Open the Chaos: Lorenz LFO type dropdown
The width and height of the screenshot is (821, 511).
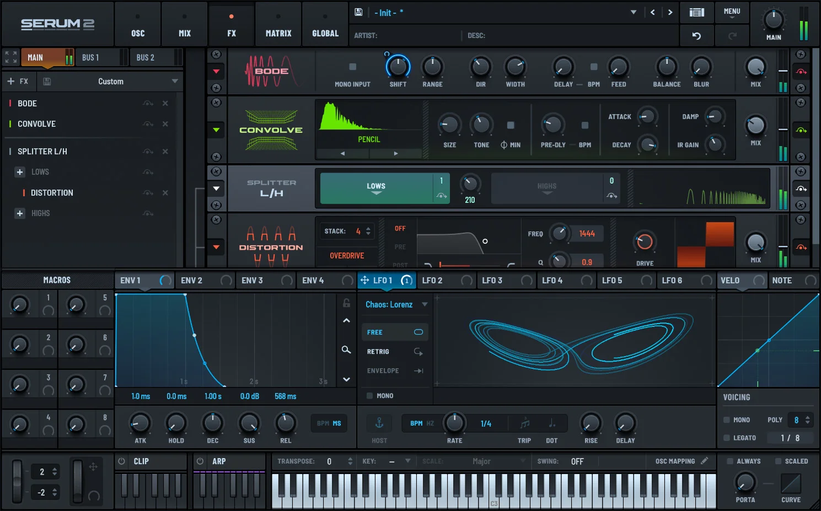(x=425, y=304)
